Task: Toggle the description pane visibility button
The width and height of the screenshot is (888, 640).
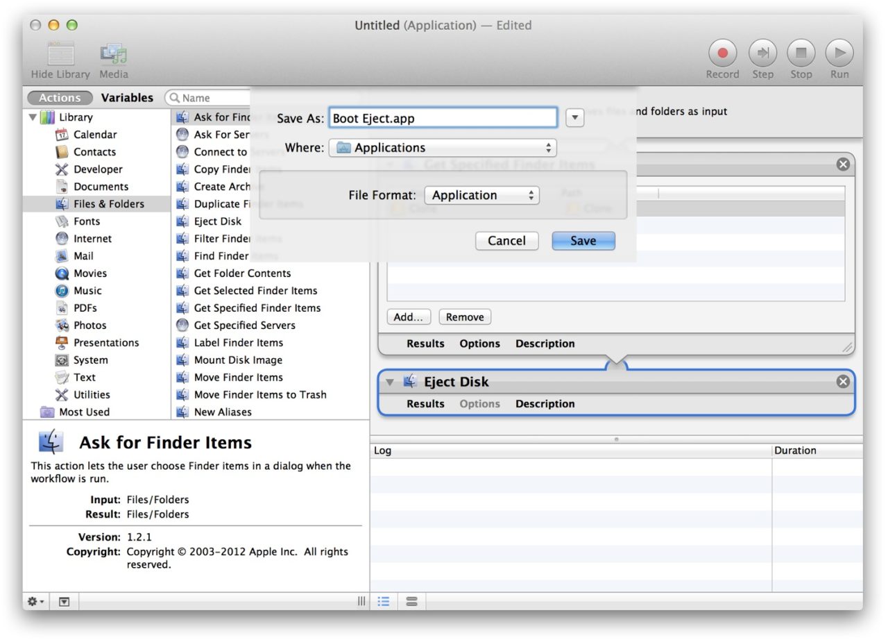Action: (64, 602)
